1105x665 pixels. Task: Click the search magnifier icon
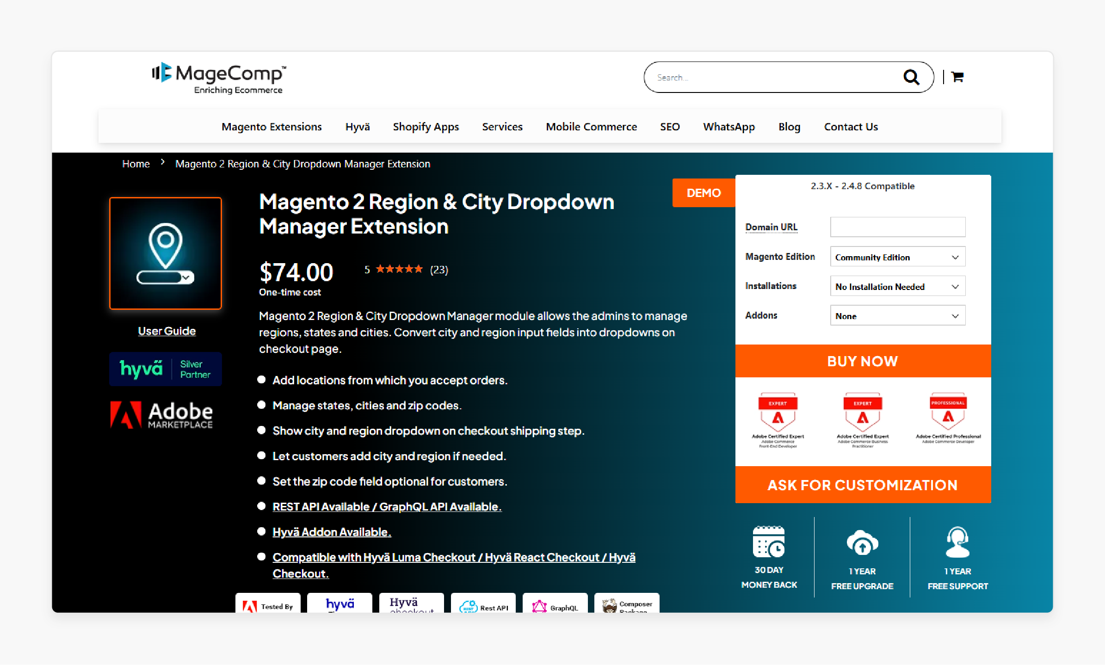[911, 77]
